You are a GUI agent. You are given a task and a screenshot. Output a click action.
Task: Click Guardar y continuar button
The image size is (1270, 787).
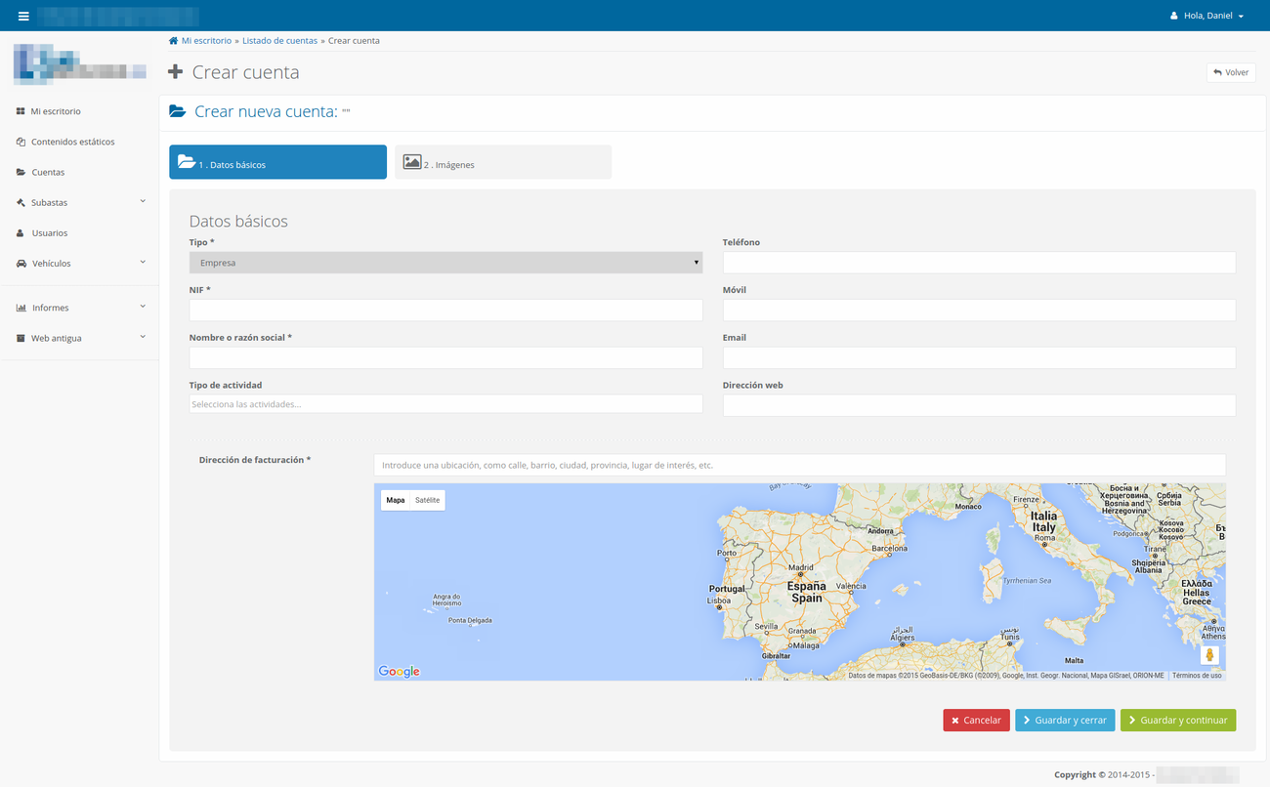point(1178,720)
